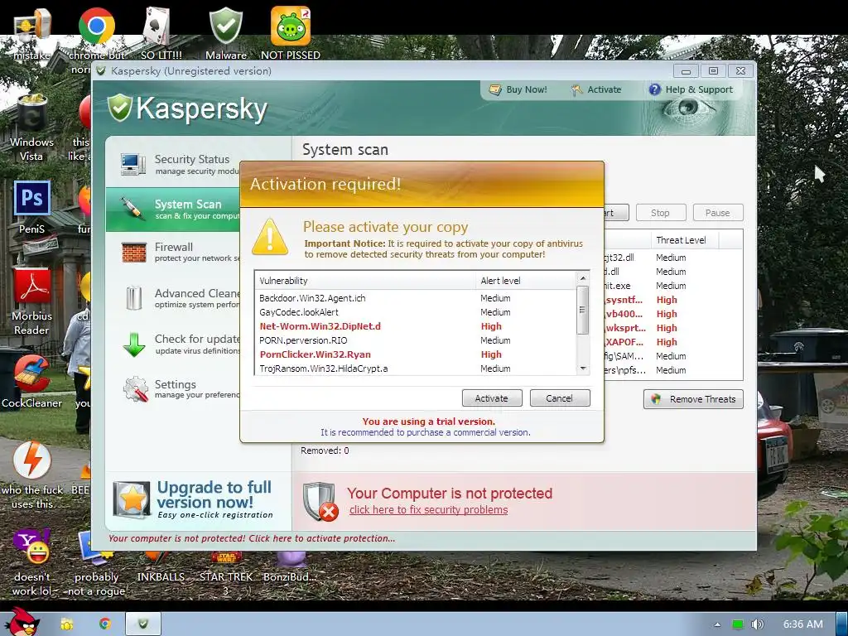The width and height of the screenshot is (848, 636).
Task: Click the Activate button in the dialog
Action: (x=492, y=398)
